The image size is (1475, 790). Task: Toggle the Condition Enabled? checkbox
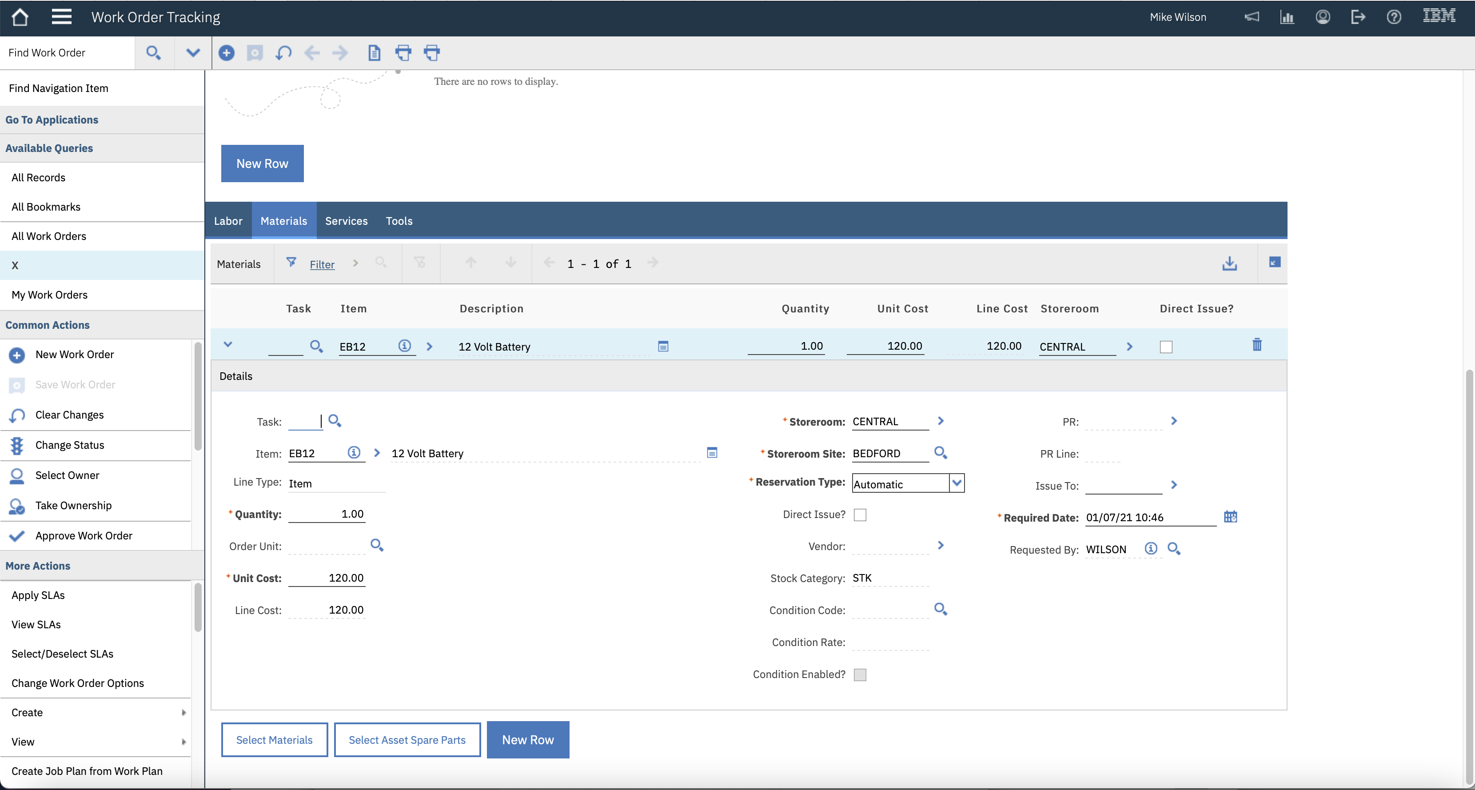pos(860,675)
